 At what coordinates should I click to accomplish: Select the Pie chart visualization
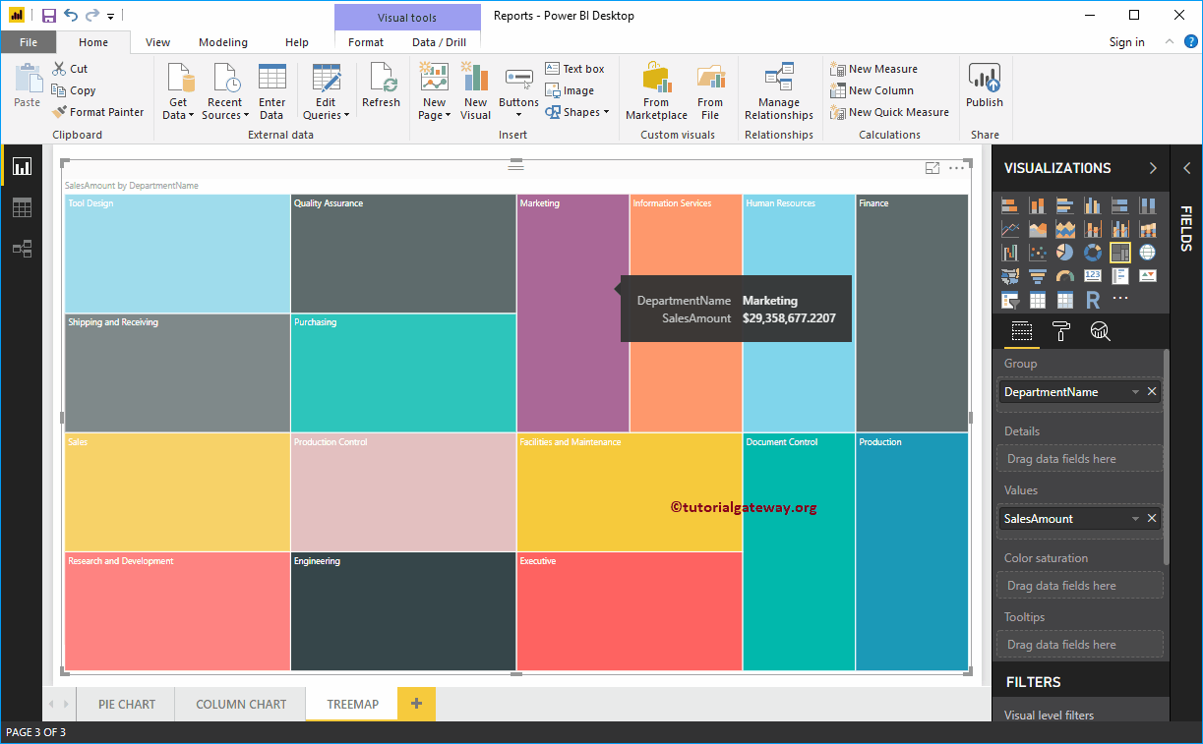pos(1065,253)
